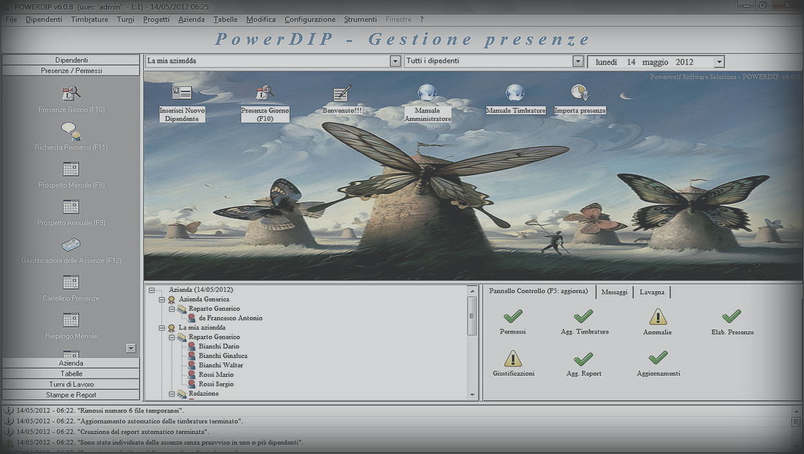Collapse La mia aziendda tree node

pos(161,328)
